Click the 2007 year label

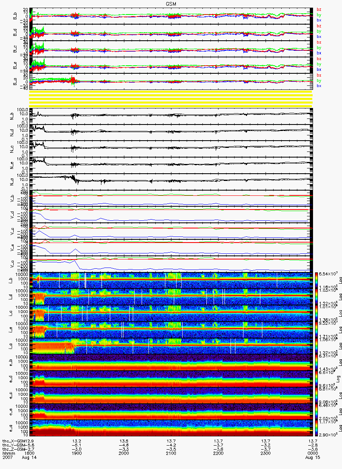point(7,457)
